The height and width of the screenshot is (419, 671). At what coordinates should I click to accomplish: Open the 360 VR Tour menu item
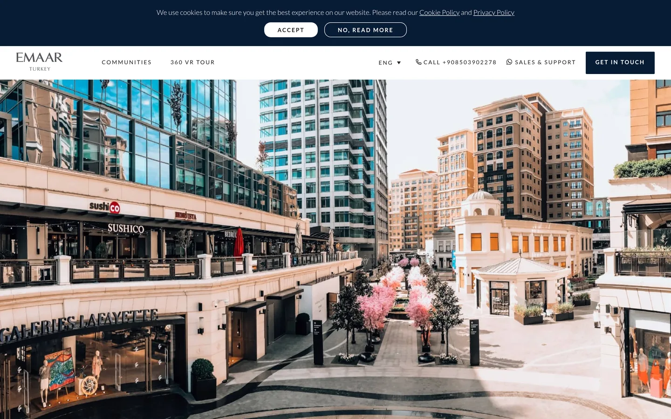click(x=192, y=62)
